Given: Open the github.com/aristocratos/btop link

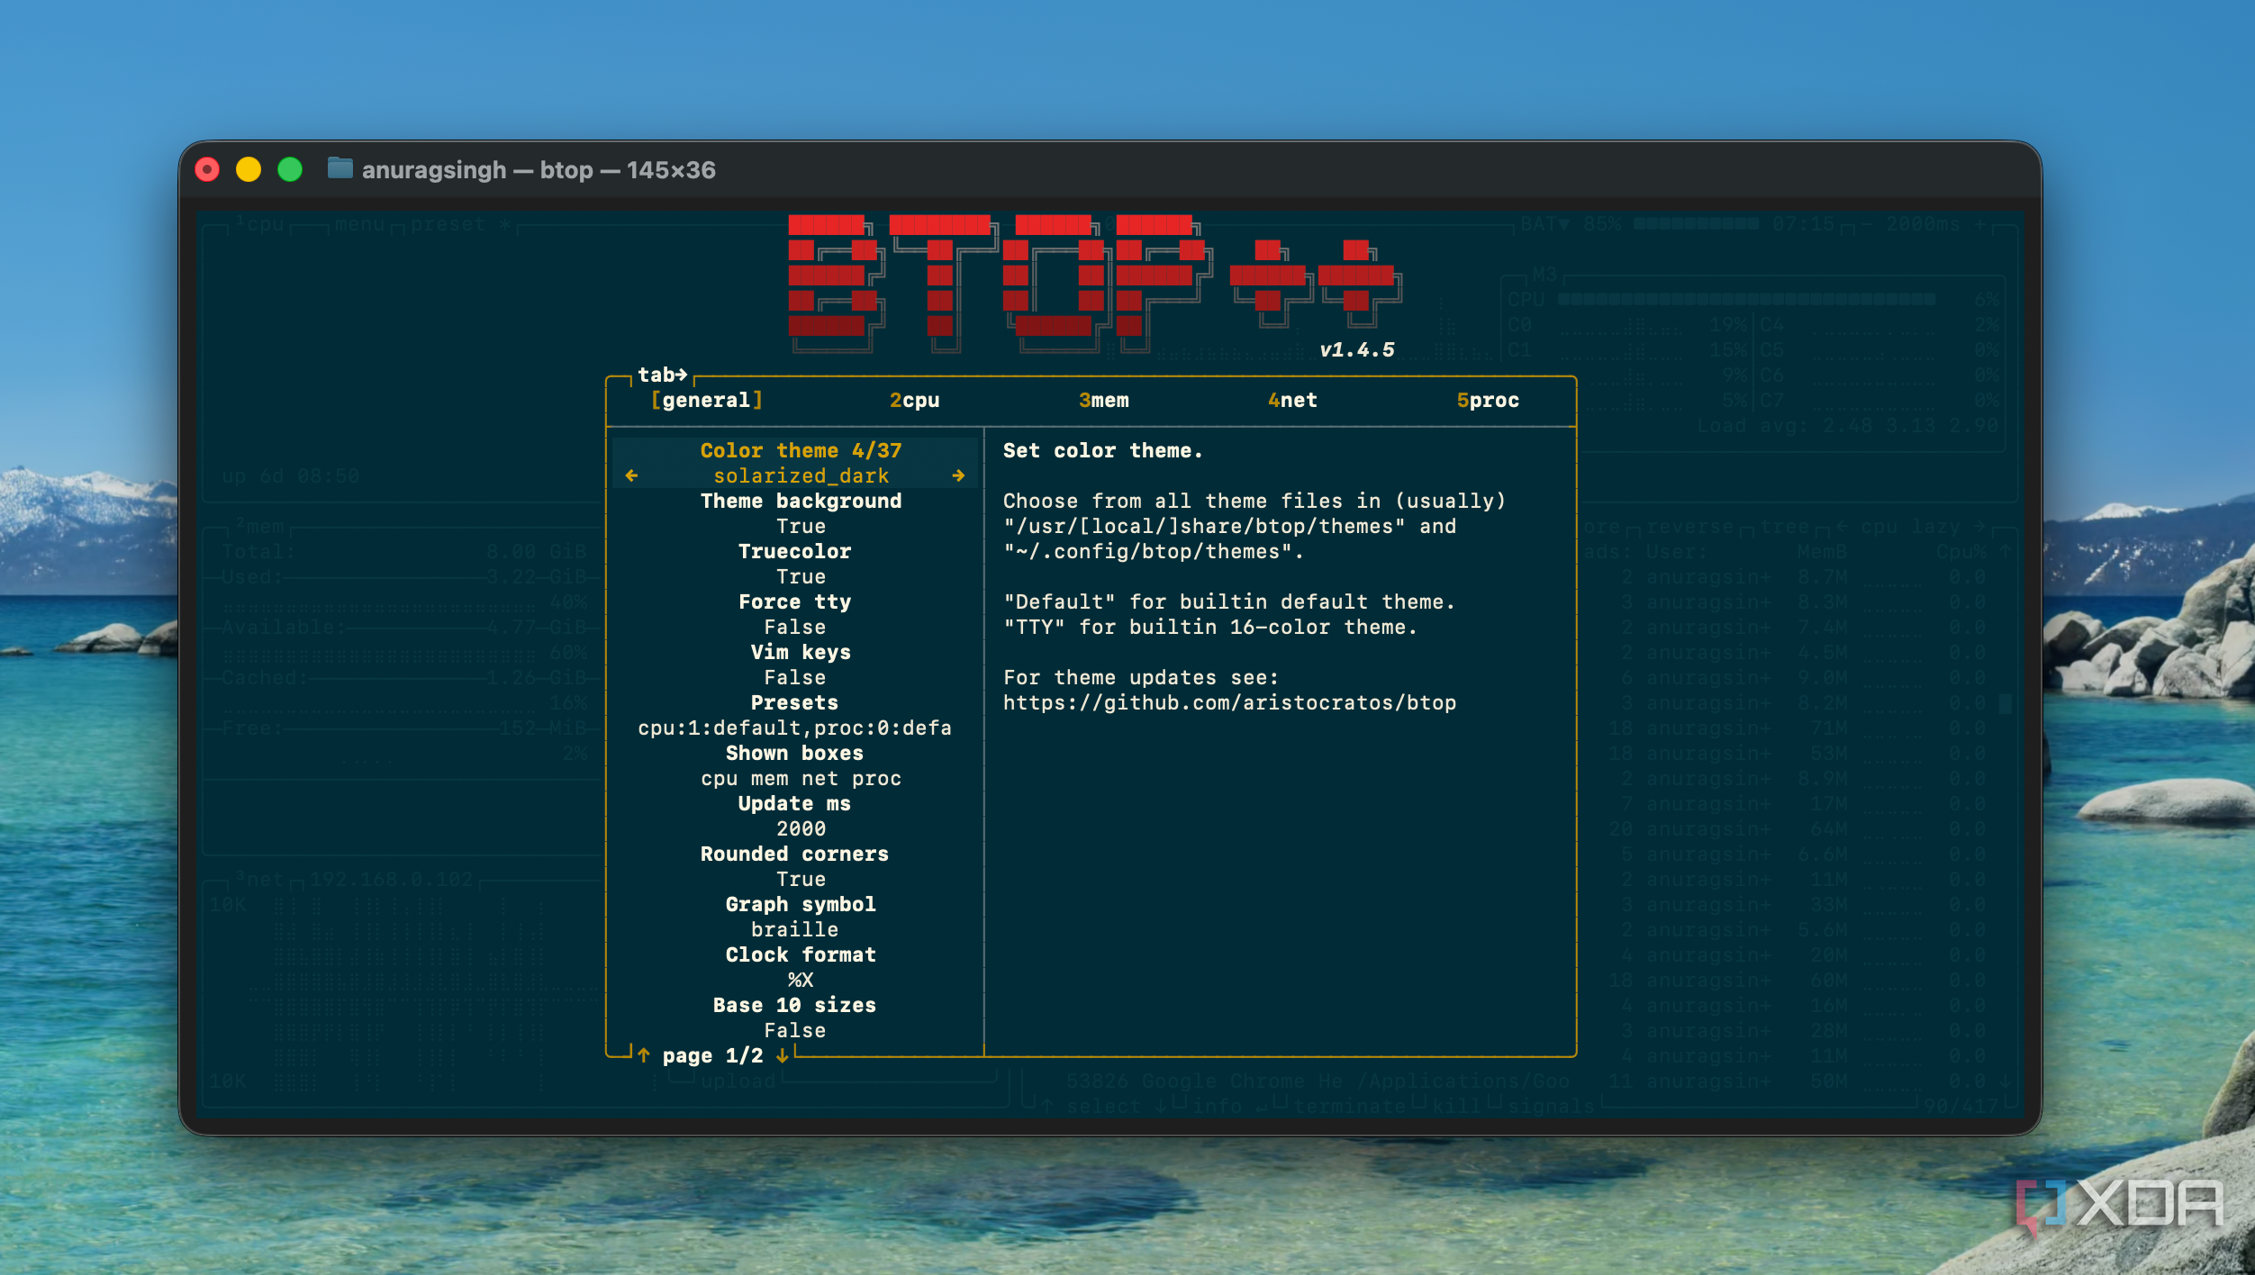Looking at the screenshot, I should pos(1229,702).
